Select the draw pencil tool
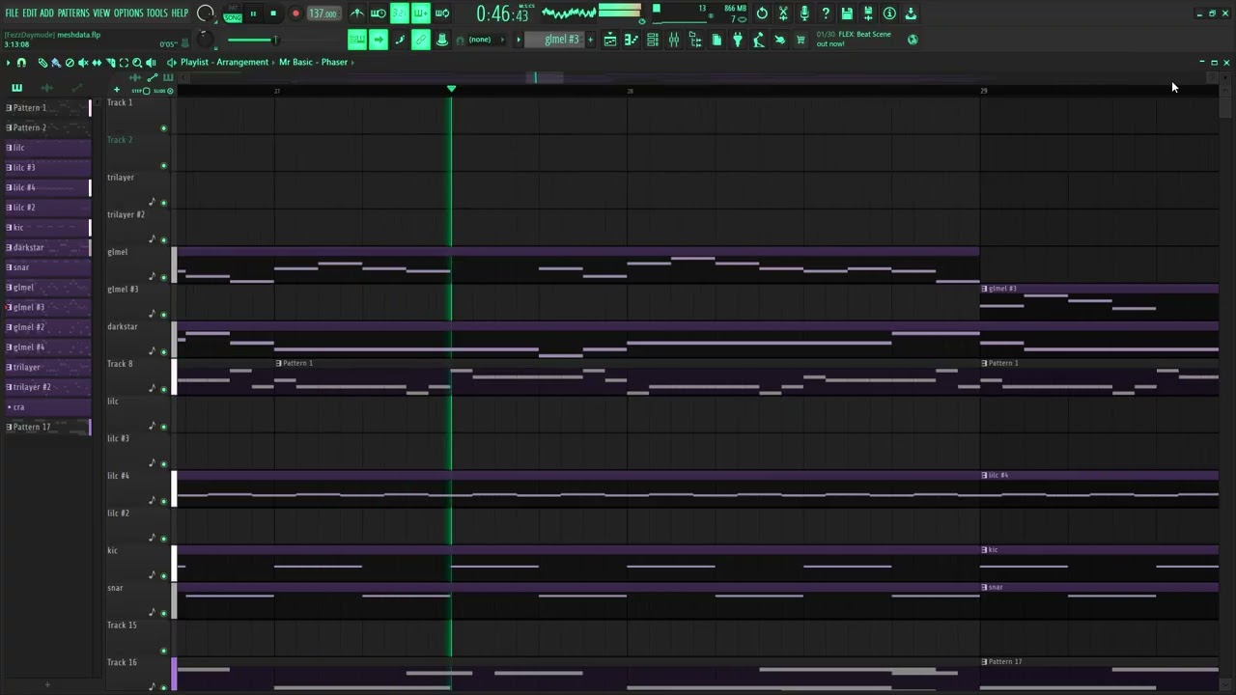 coord(42,62)
